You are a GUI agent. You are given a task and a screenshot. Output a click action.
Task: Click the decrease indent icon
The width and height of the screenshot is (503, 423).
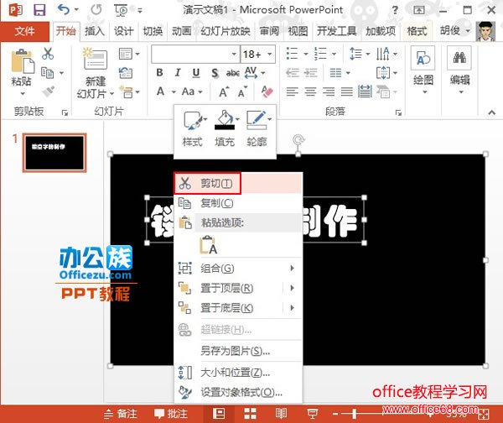pyautogui.click(x=293, y=73)
